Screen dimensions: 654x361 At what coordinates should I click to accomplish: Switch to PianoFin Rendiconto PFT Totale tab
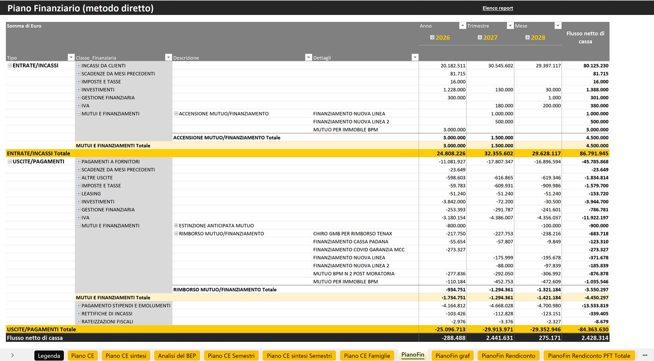[589, 355]
